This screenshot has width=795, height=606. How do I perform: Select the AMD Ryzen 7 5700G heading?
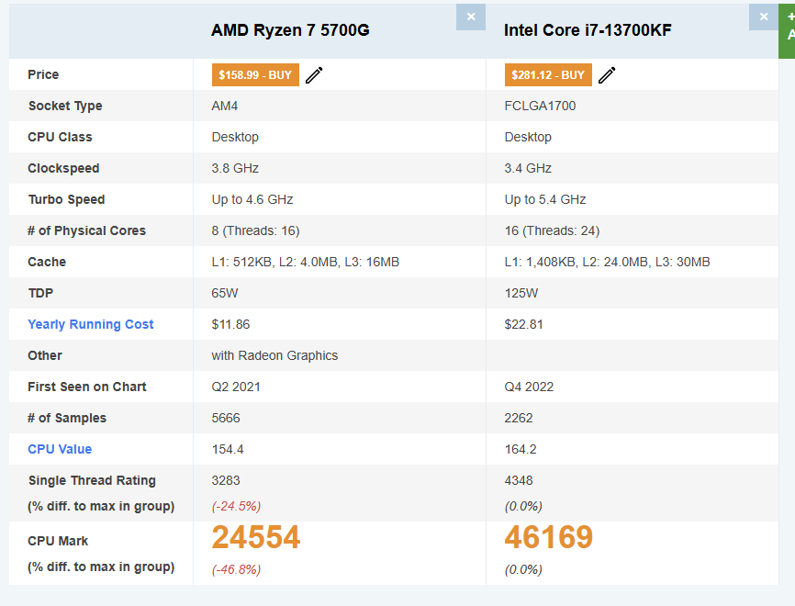click(x=290, y=30)
